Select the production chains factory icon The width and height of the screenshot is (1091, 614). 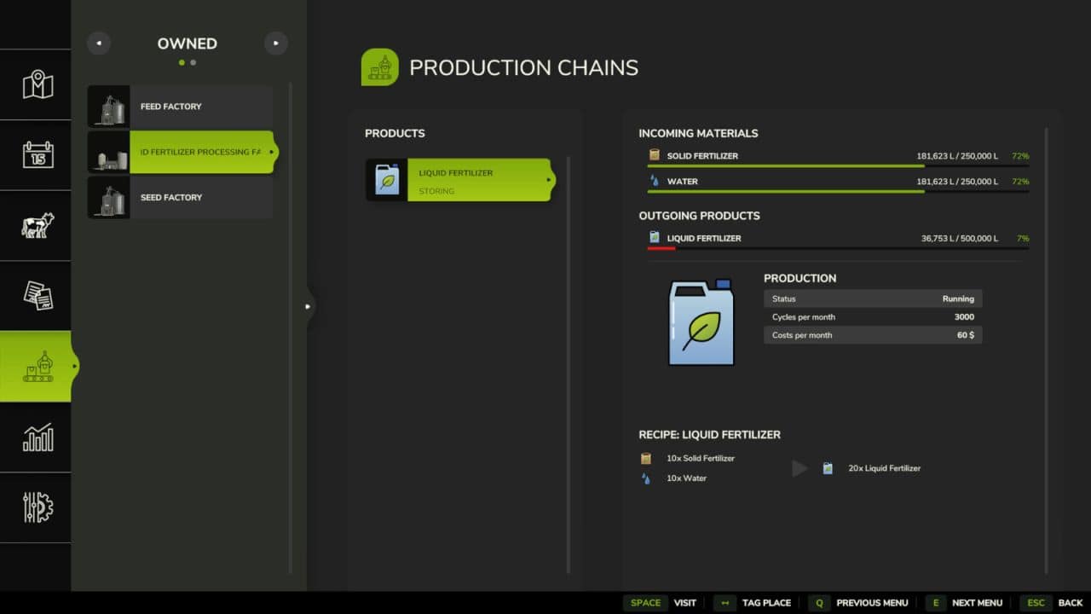(38, 366)
